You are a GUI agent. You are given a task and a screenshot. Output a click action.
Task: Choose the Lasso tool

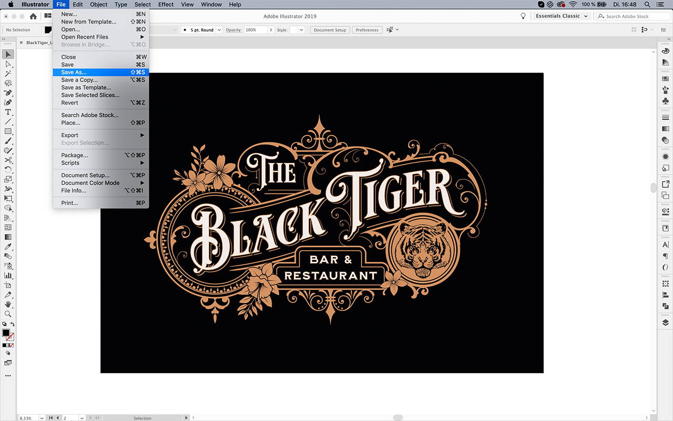point(8,83)
